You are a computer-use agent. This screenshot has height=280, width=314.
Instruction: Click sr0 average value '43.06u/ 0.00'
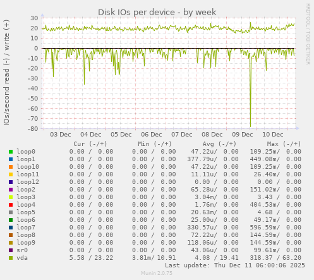215,250
